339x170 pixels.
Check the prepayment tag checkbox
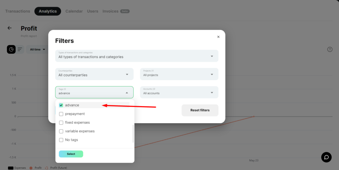(x=61, y=114)
